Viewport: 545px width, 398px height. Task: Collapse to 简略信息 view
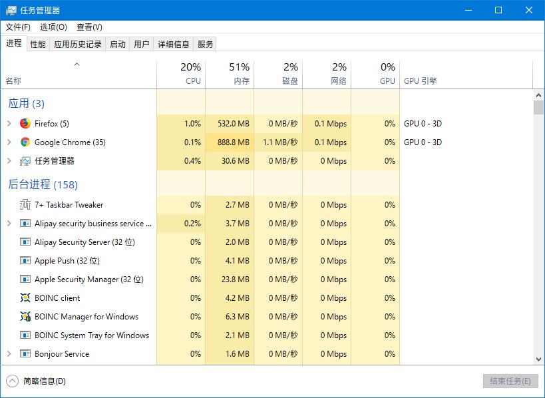tap(37, 381)
